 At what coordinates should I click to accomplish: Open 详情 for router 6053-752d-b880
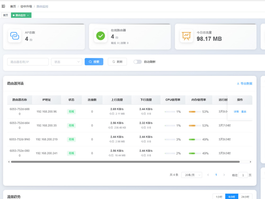[x=236, y=112]
